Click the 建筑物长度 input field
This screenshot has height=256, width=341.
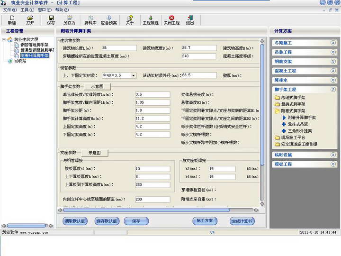117,48
